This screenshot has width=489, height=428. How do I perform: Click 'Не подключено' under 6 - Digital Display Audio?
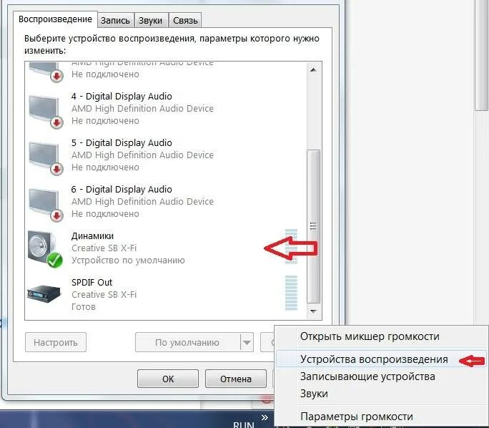pos(105,214)
